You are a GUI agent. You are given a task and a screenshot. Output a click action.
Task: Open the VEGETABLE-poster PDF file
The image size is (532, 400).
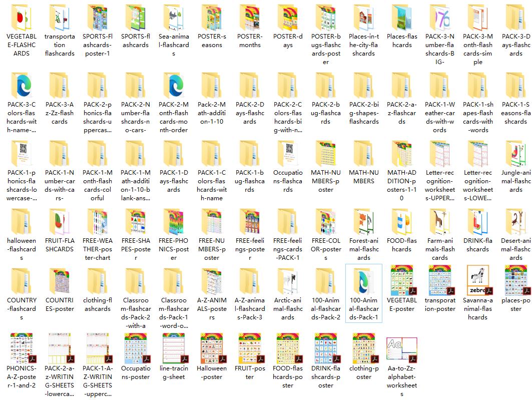pos(401,281)
